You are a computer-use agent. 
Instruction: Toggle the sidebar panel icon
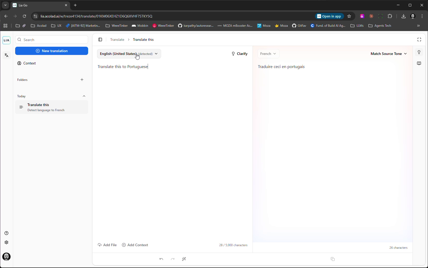100,40
